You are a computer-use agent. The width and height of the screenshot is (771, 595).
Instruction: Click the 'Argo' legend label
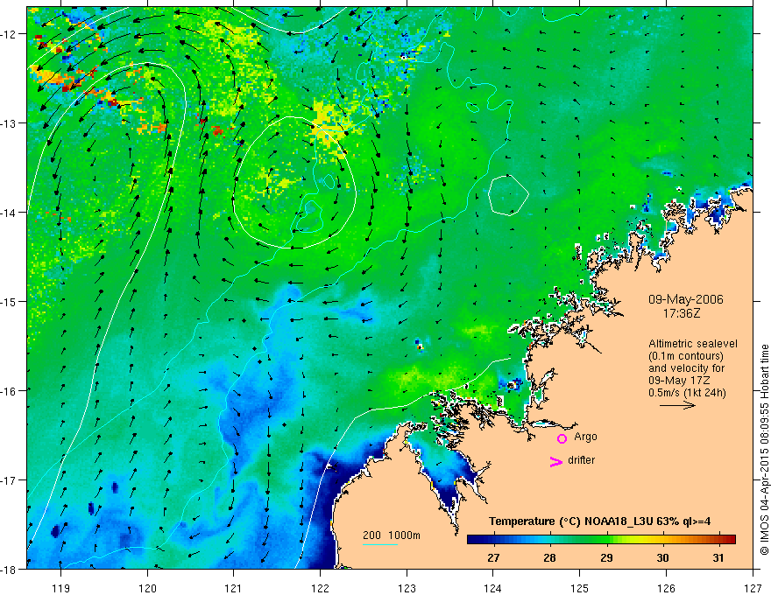pyautogui.click(x=585, y=437)
